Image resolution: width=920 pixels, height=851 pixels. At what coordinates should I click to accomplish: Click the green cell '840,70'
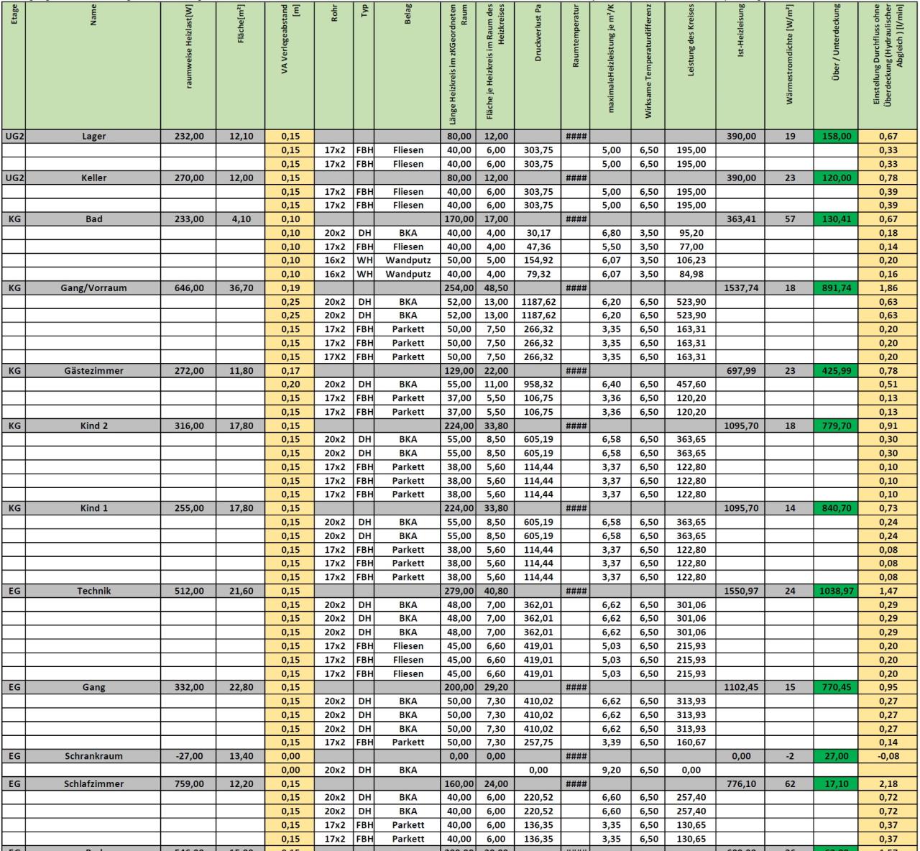[x=836, y=508]
